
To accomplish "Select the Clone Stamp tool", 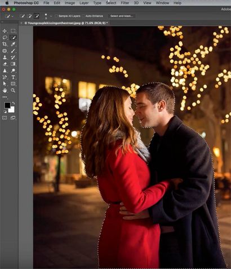I will [5, 58].
